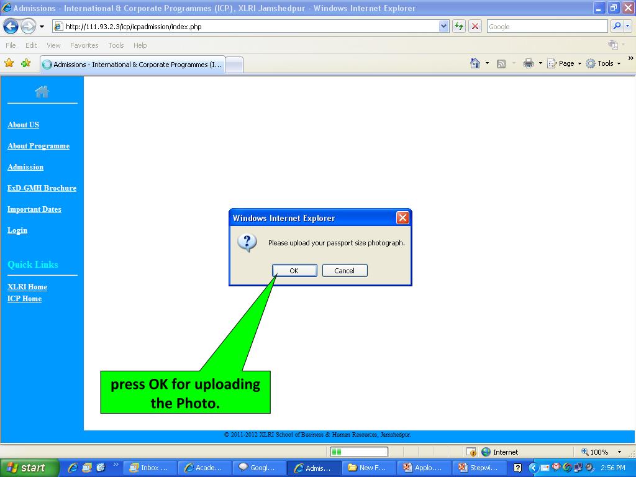
Task: Go back with the browser Back arrow
Action: coord(11,27)
